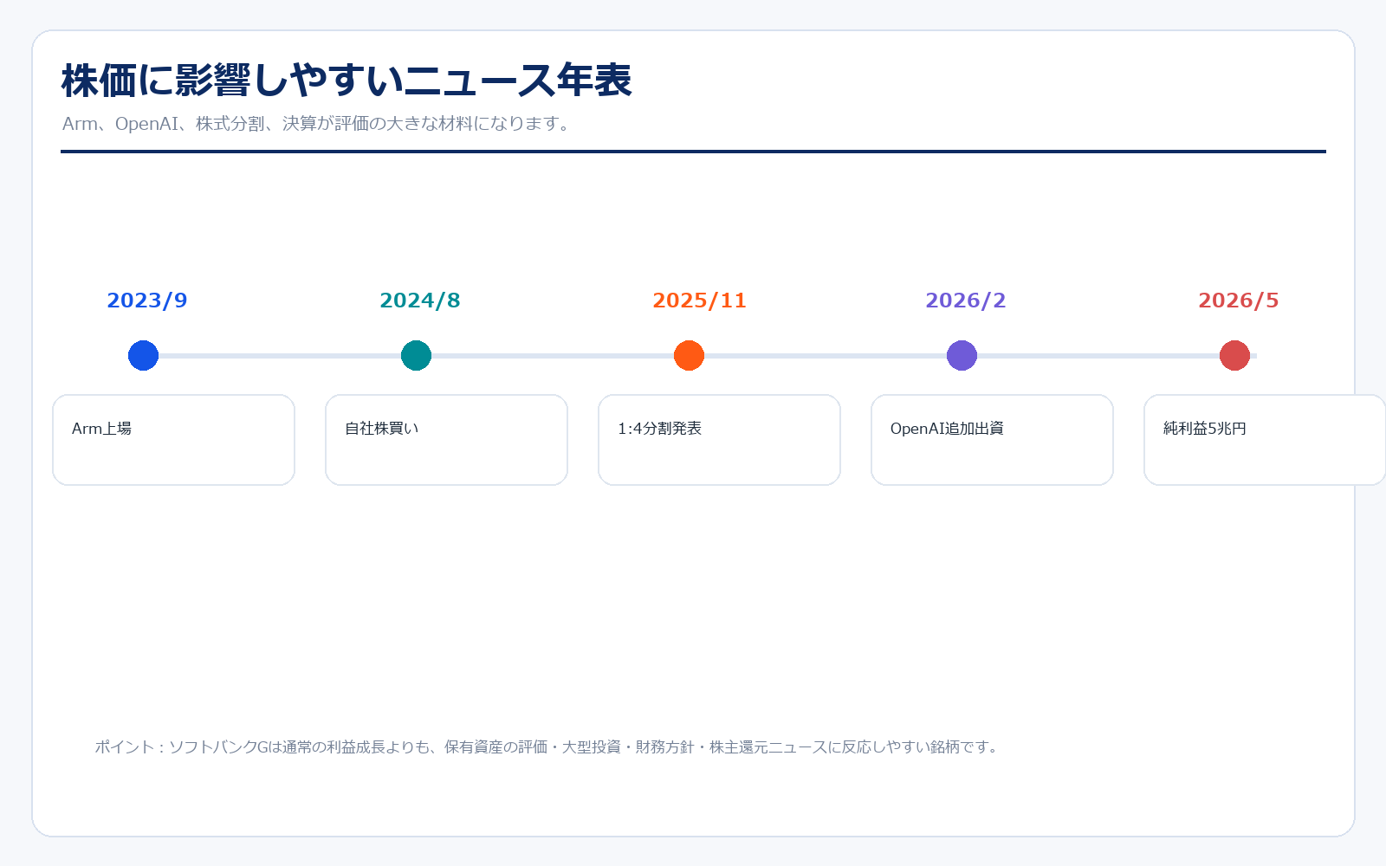Select the OpenAI追加出資 event card
1386x866 pixels.
tap(992, 440)
